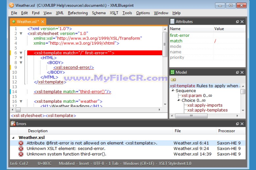Viewport: 256px width, 170px height.
Task: Select xsl:apply-imports in Model tree
Action: click(205, 105)
